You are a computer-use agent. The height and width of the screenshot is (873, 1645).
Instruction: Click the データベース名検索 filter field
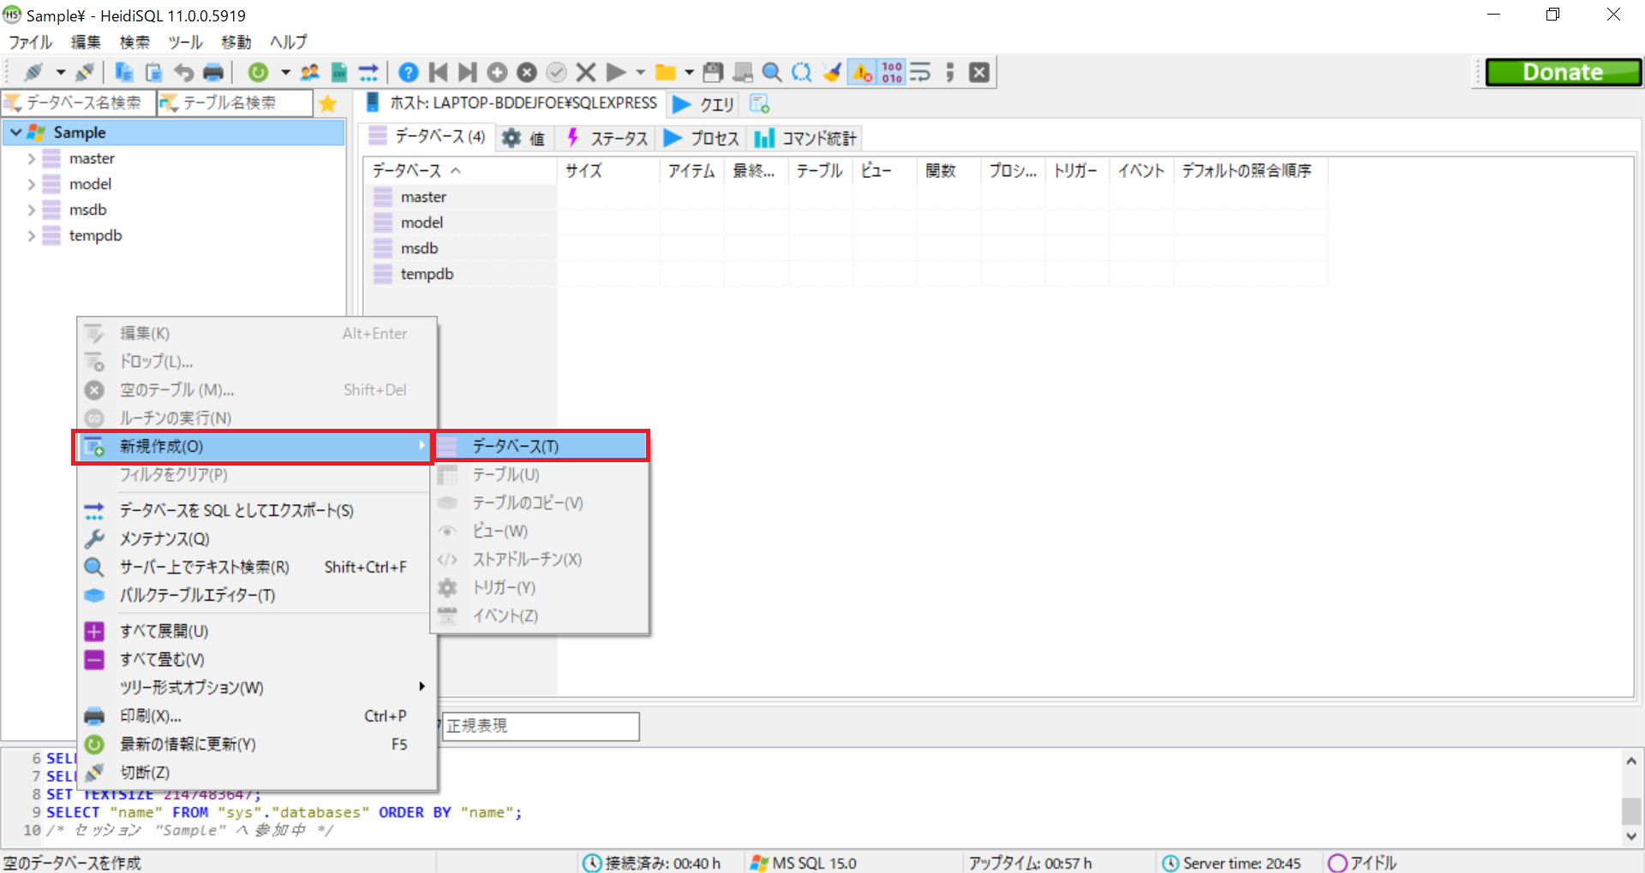pyautogui.click(x=79, y=103)
